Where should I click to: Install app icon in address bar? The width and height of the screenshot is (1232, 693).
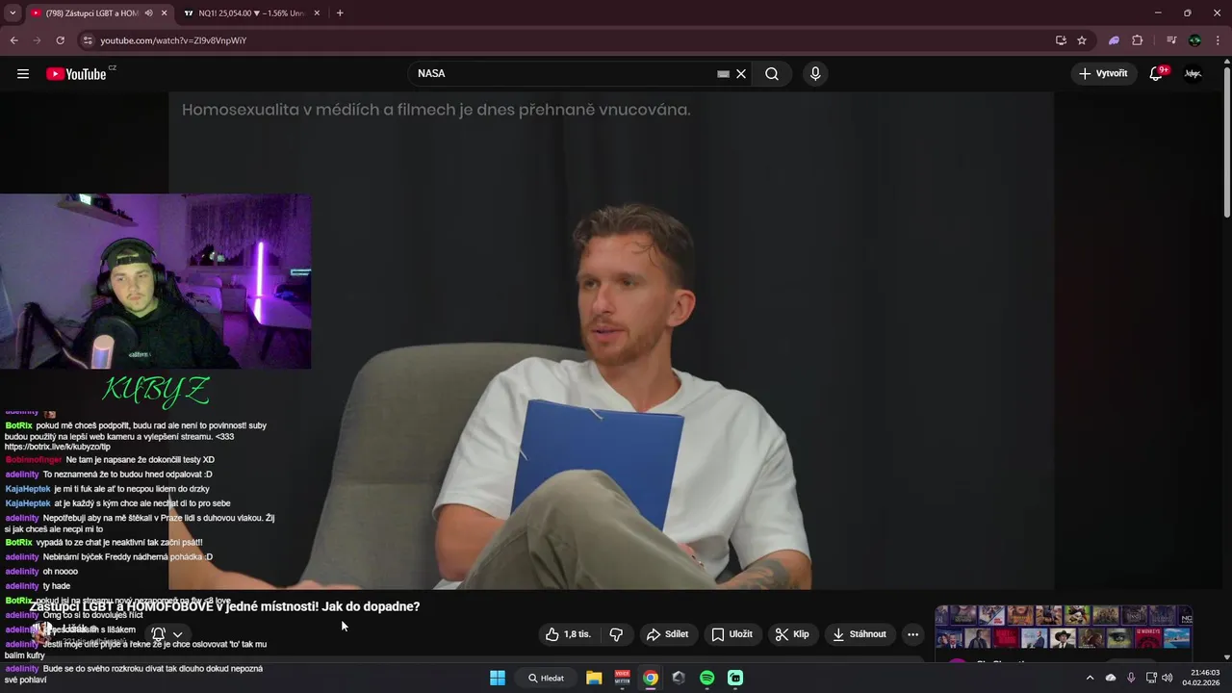tap(1061, 40)
